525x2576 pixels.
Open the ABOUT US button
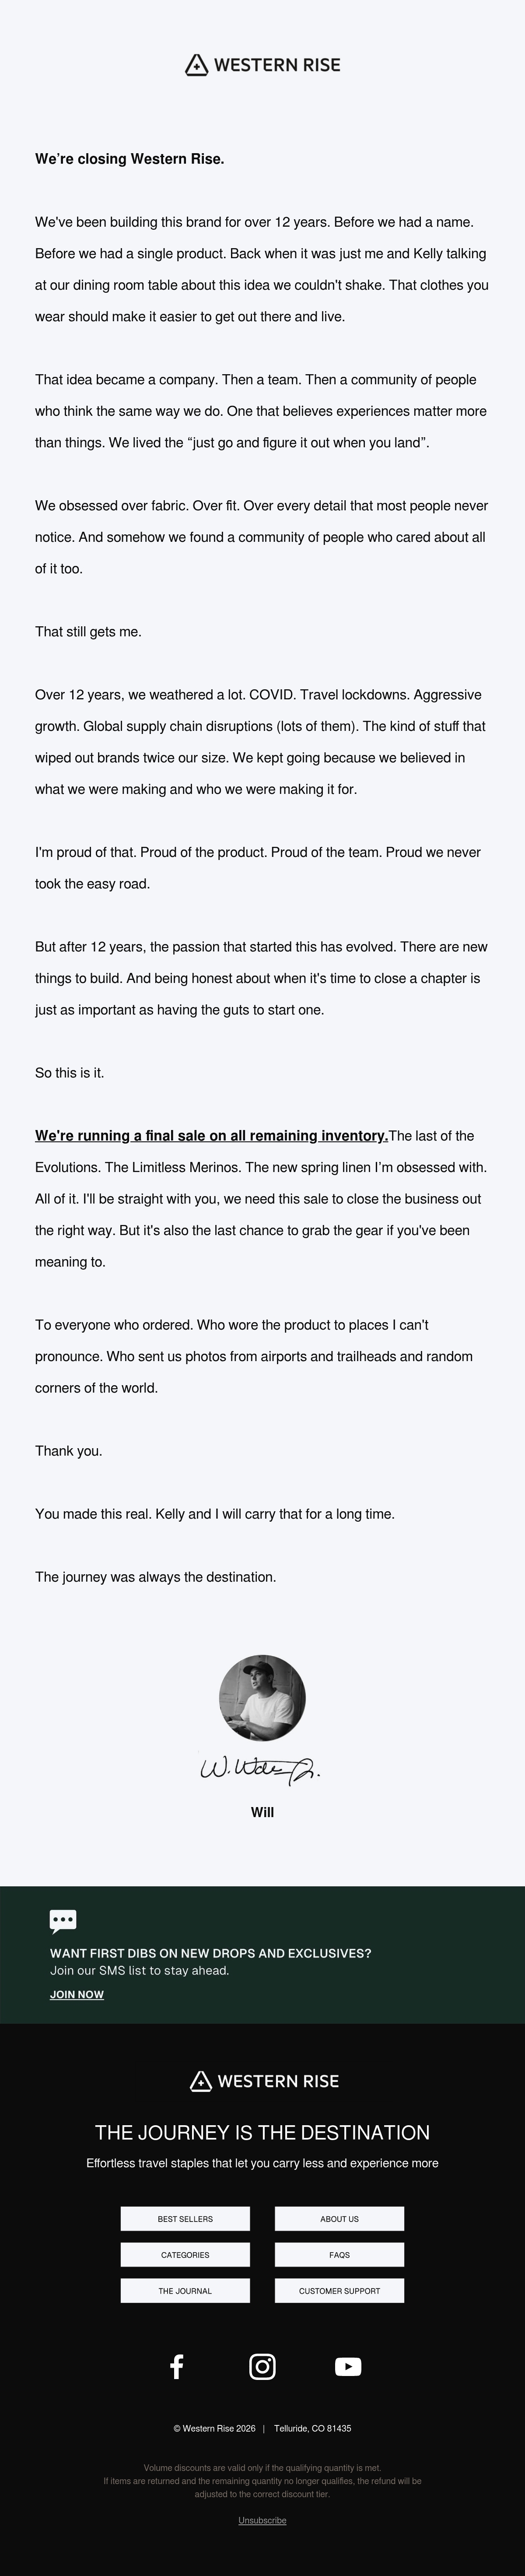[x=339, y=2218]
